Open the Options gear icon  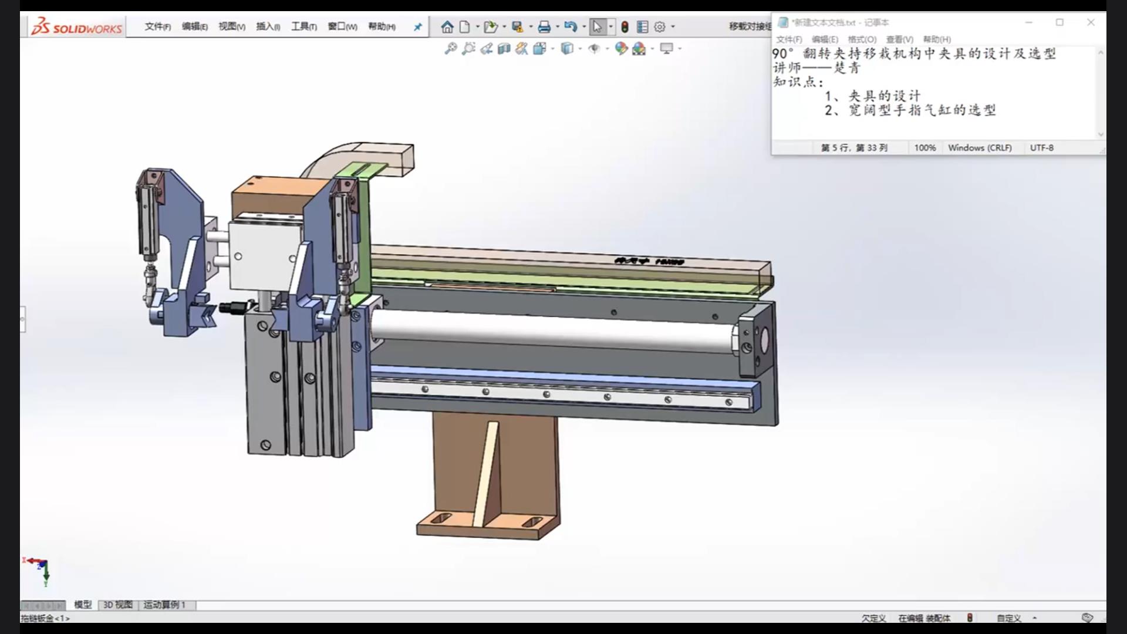(660, 27)
